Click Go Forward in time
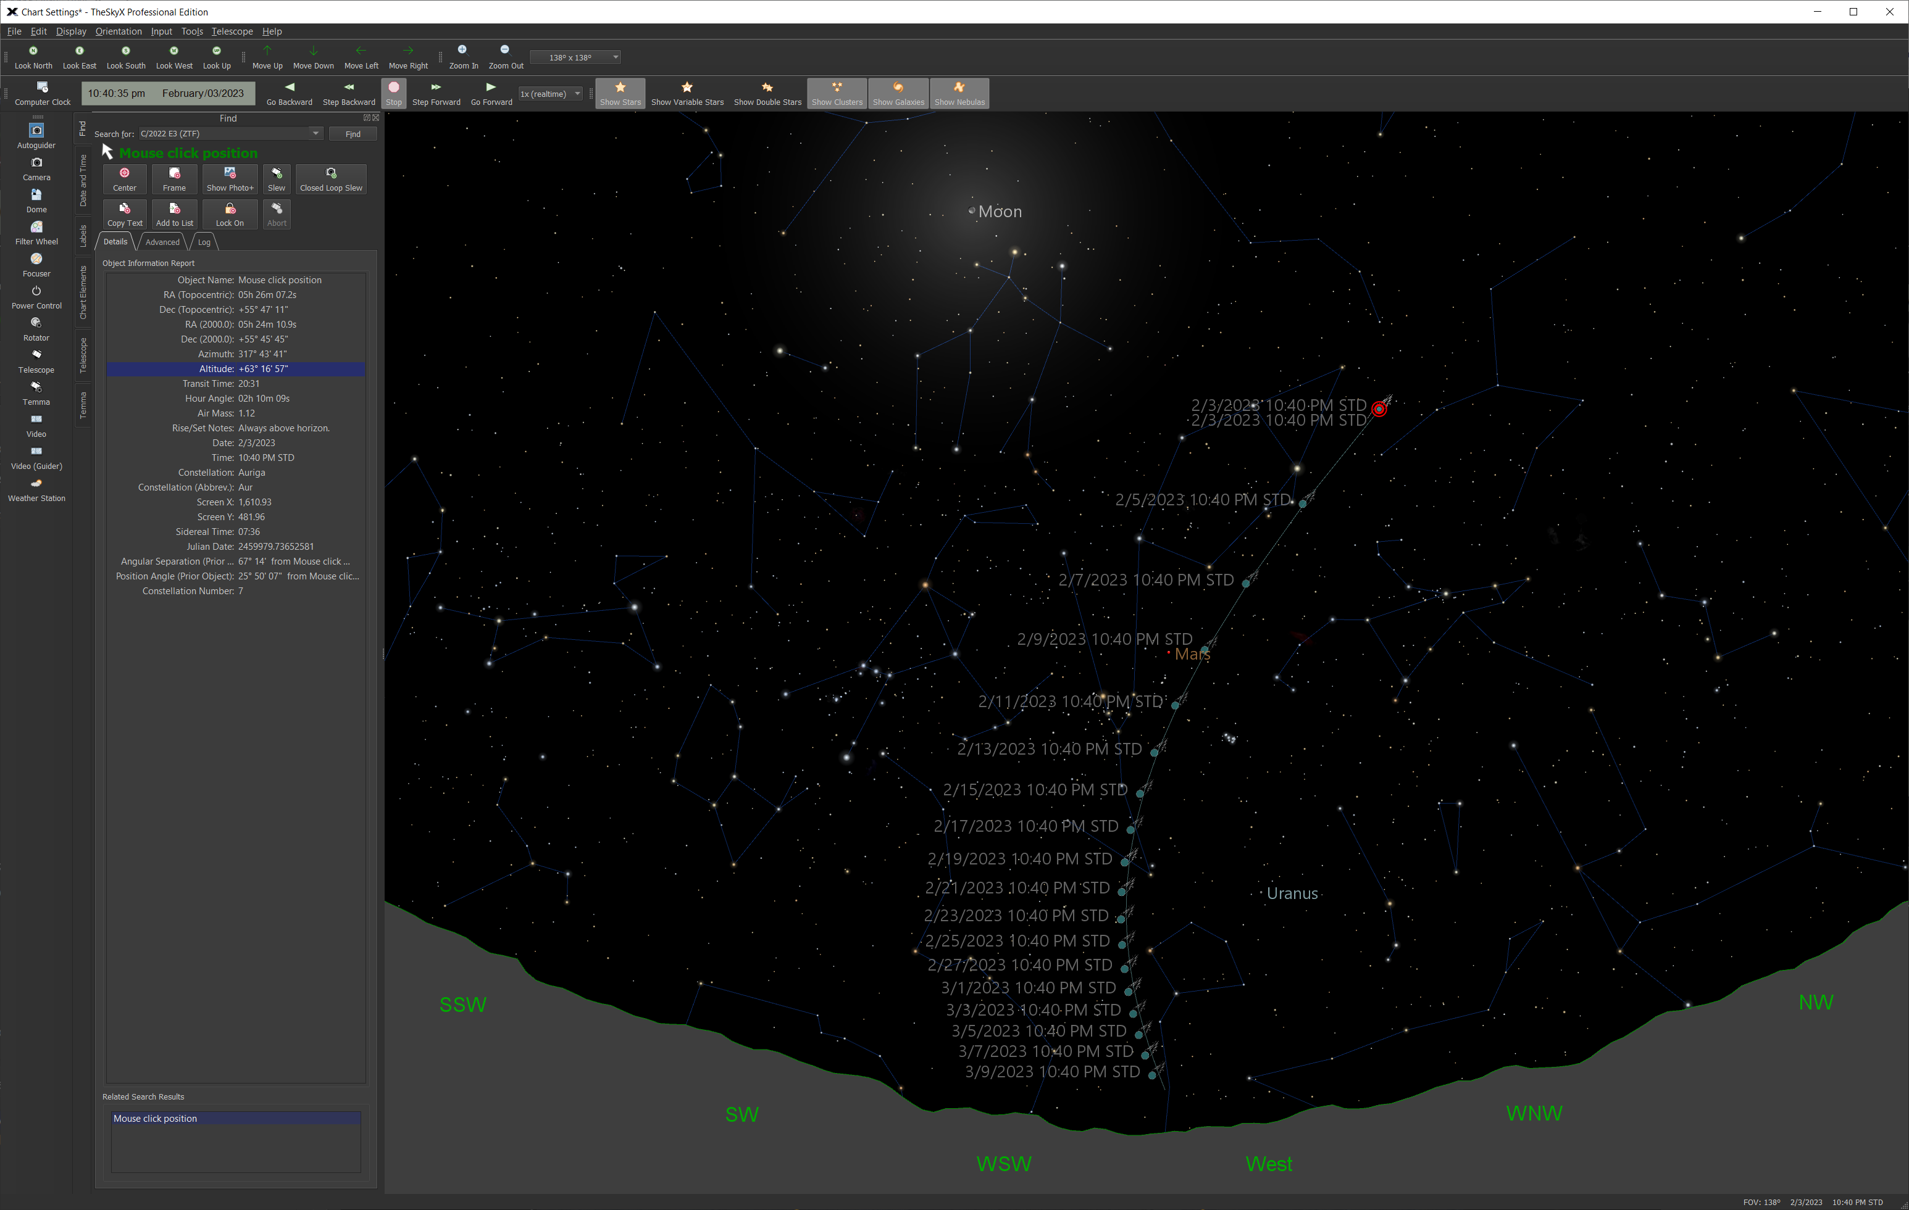 (491, 93)
